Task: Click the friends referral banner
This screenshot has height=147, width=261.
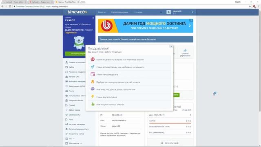Action: 146,39
